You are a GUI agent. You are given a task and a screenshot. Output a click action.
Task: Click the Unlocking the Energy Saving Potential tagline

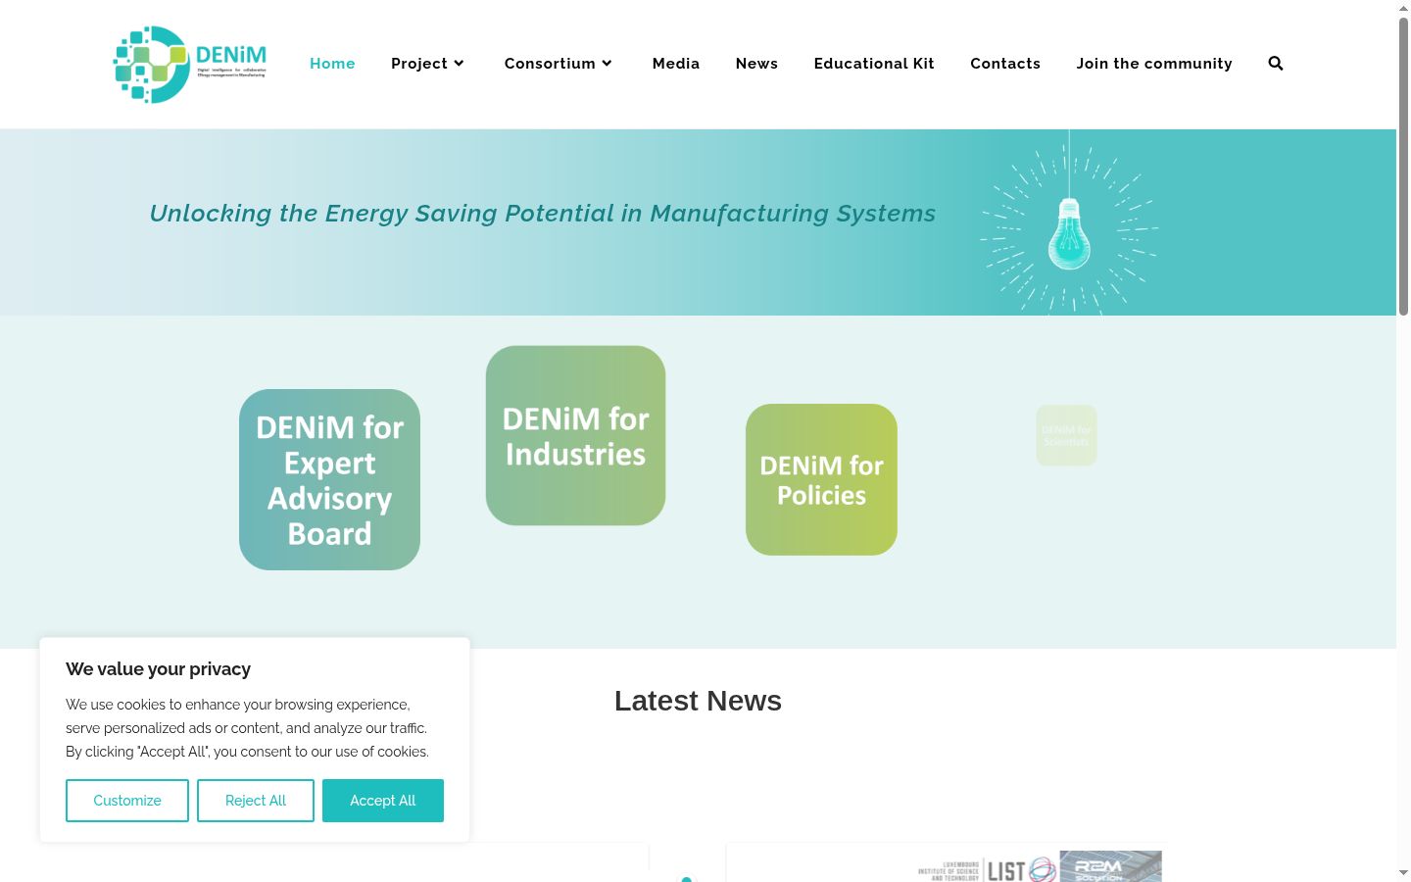[543, 214]
